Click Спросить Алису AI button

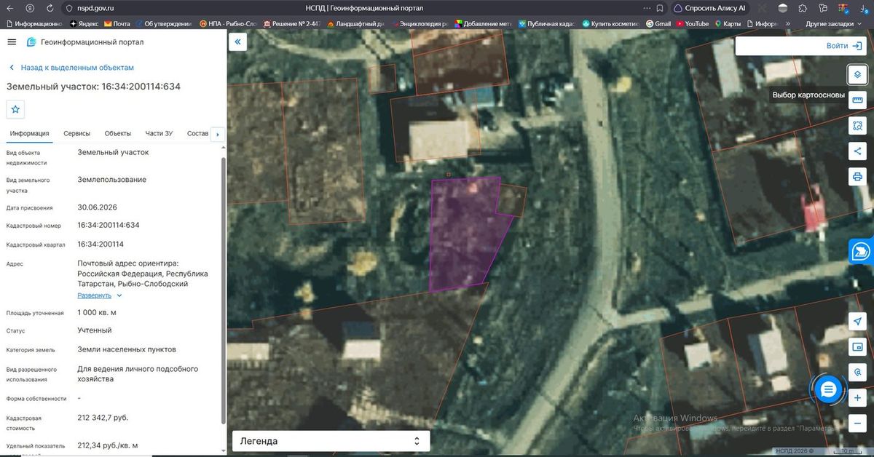coord(709,8)
